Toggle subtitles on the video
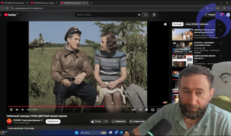The height and width of the screenshot is (136, 231). click(140, 110)
